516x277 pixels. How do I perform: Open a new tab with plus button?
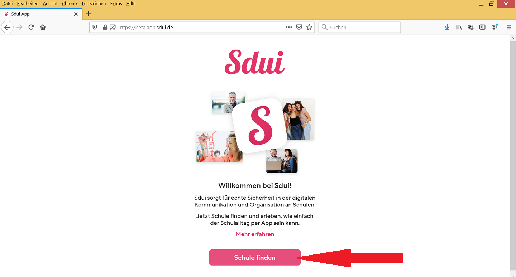point(89,14)
